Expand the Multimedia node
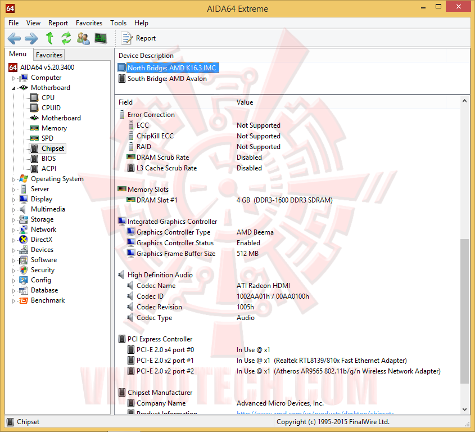This screenshot has height=432, width=475. (x=13, y=209)
